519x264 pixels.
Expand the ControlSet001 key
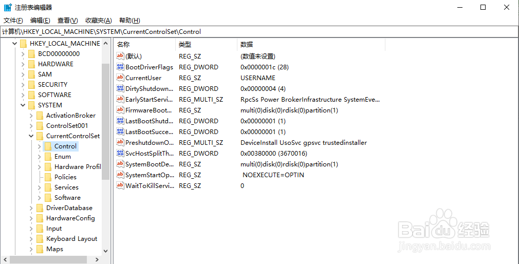click(31, 126)
